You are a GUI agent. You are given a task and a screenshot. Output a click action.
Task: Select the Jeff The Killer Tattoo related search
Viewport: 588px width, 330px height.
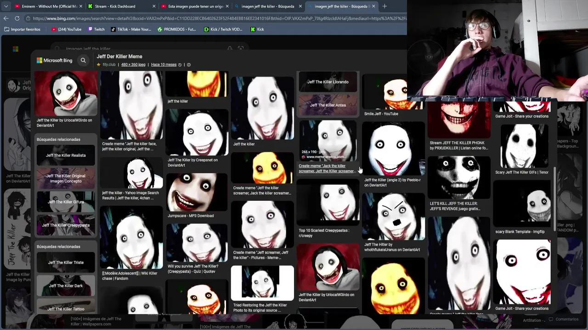pos(66,307)
